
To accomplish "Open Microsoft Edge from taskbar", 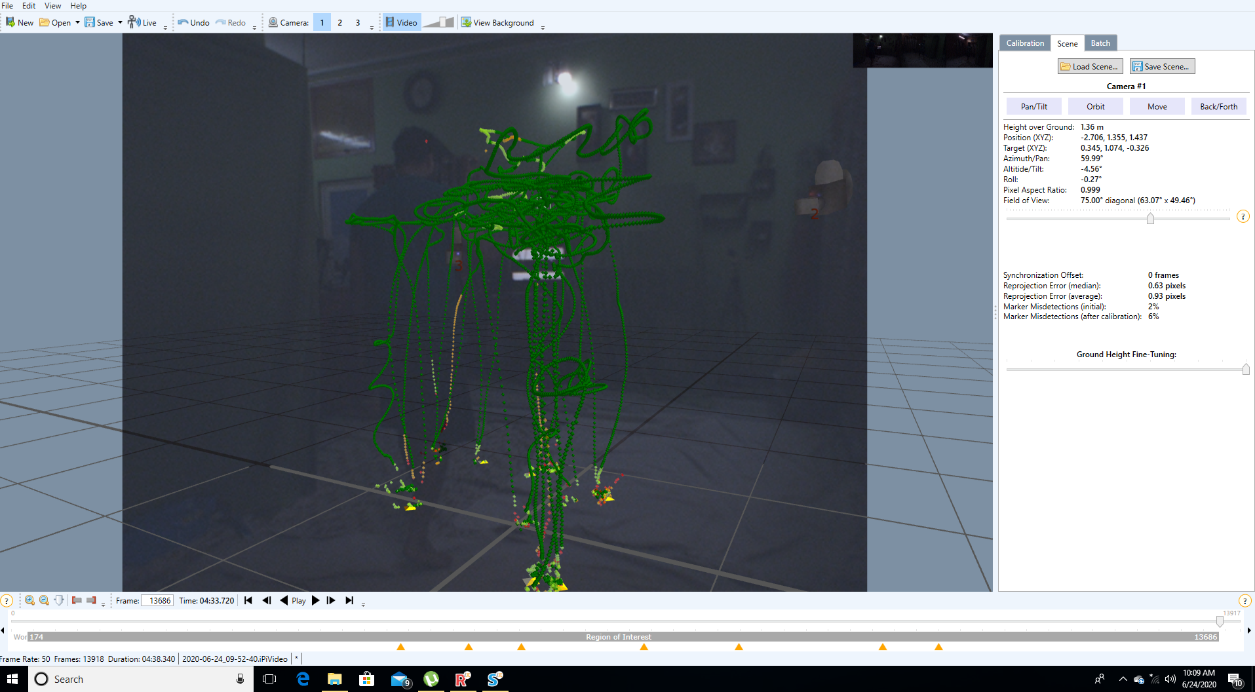I will tap(303, 679).
